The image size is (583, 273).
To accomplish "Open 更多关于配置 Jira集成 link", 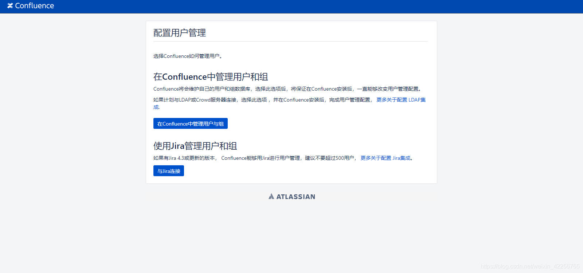I will 385,158.
